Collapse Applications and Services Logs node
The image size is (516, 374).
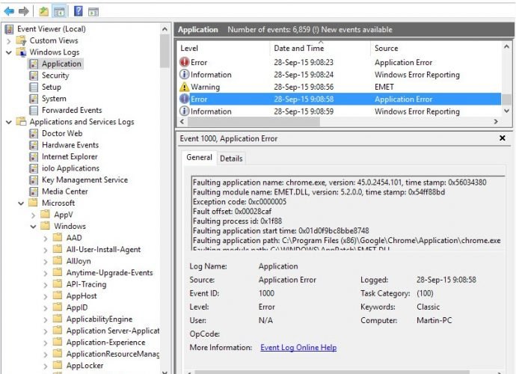(9, 122)
